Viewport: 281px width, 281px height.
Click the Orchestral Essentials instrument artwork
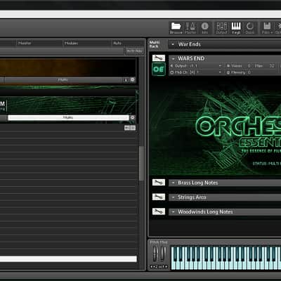(215, 126)
